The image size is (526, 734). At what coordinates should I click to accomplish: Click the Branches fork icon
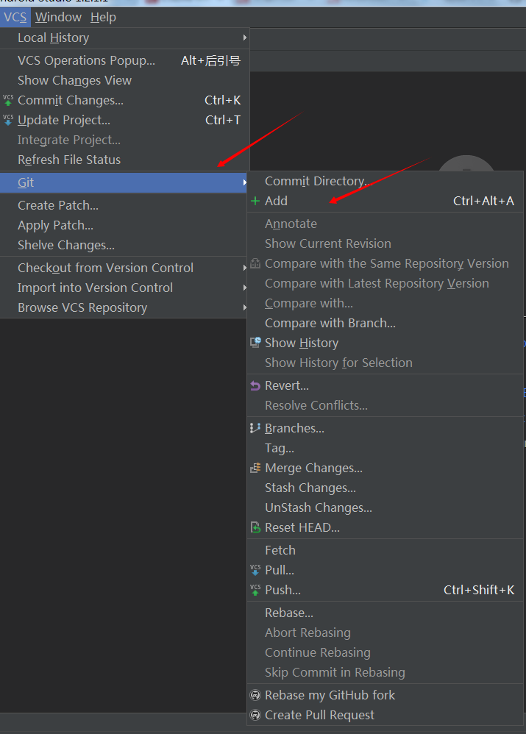pyautogui.click(x=255, y=428)
